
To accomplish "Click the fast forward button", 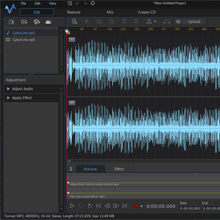I will (x=116, y=206).
